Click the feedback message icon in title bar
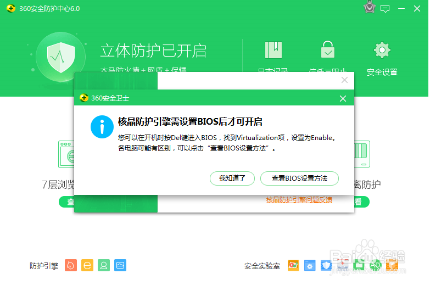 pos(385,9)
